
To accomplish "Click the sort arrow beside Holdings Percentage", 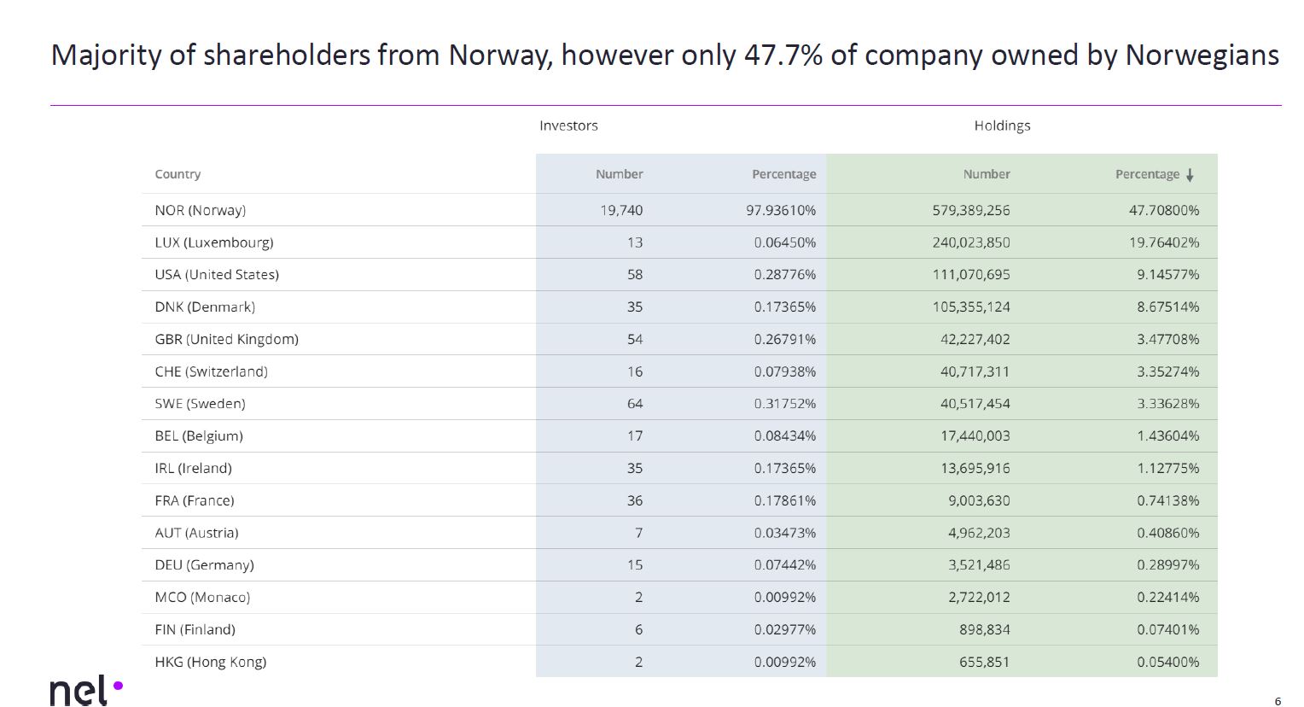I will [1190, 175].
